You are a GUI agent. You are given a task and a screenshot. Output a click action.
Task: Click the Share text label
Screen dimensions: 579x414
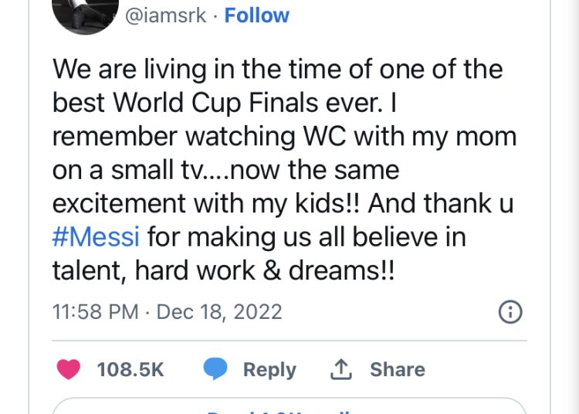(x=398, y=369)
